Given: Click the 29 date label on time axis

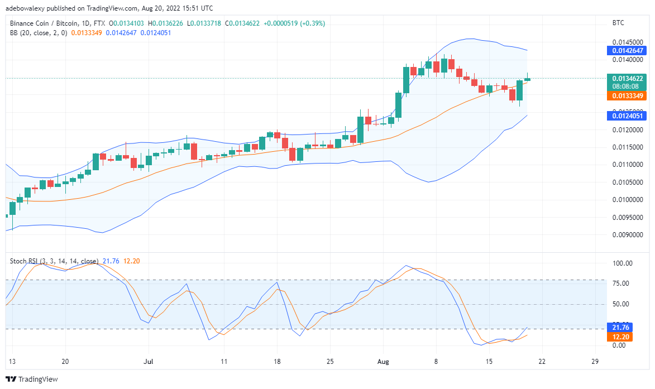Looking at the screenshot, I should pos(595,362).
